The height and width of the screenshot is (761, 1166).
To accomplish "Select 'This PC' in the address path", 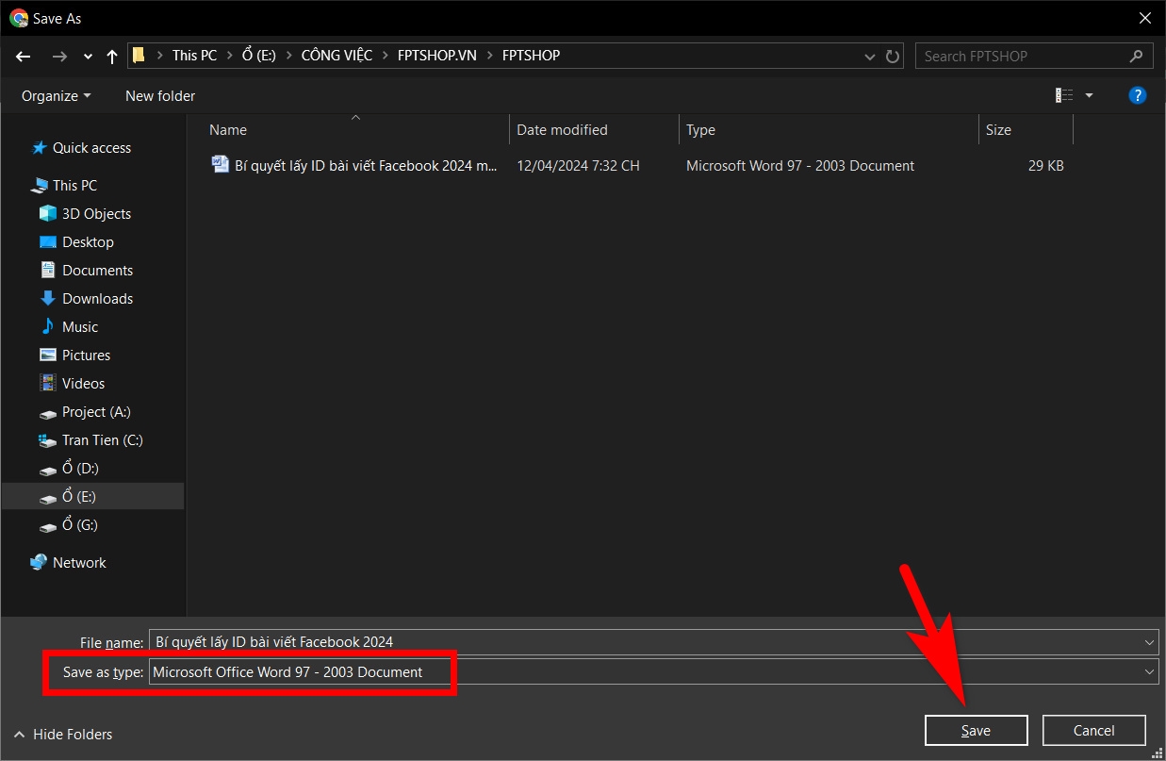I will (194, 56).
